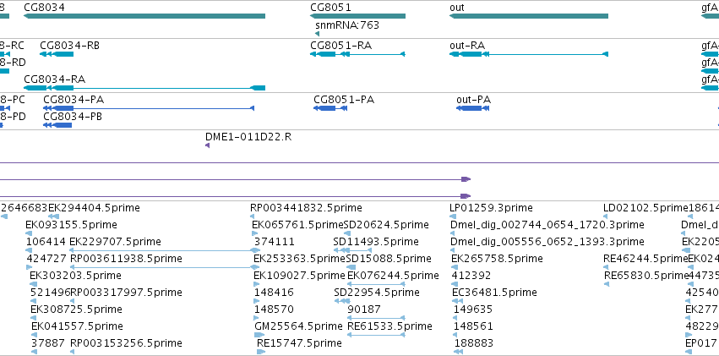Select RE15747.5prime label

click(x=299, y=343)
